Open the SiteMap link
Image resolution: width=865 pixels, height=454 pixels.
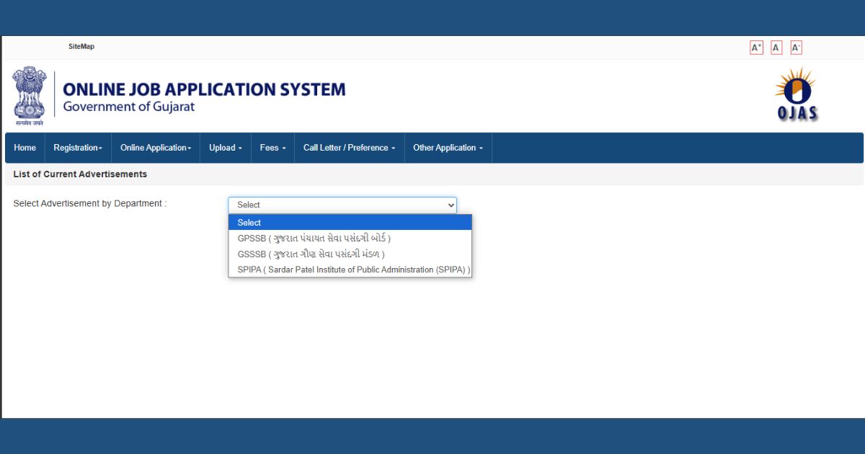click(x=81, y=47)
